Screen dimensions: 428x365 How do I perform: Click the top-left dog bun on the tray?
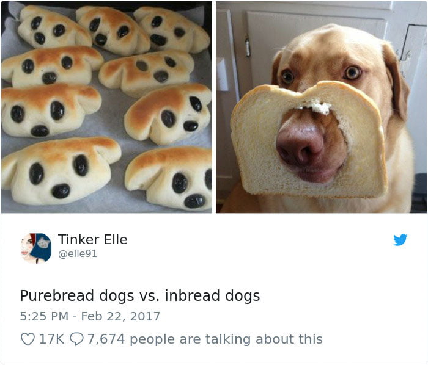pyautogui.click(x=53, y=27)
